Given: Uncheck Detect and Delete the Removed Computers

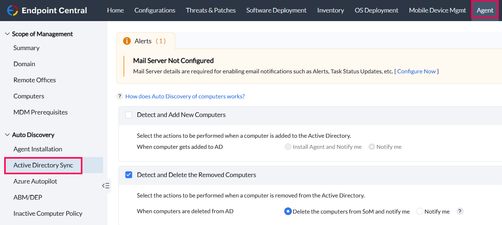Looking at the screenshot, I should [129, 175].
